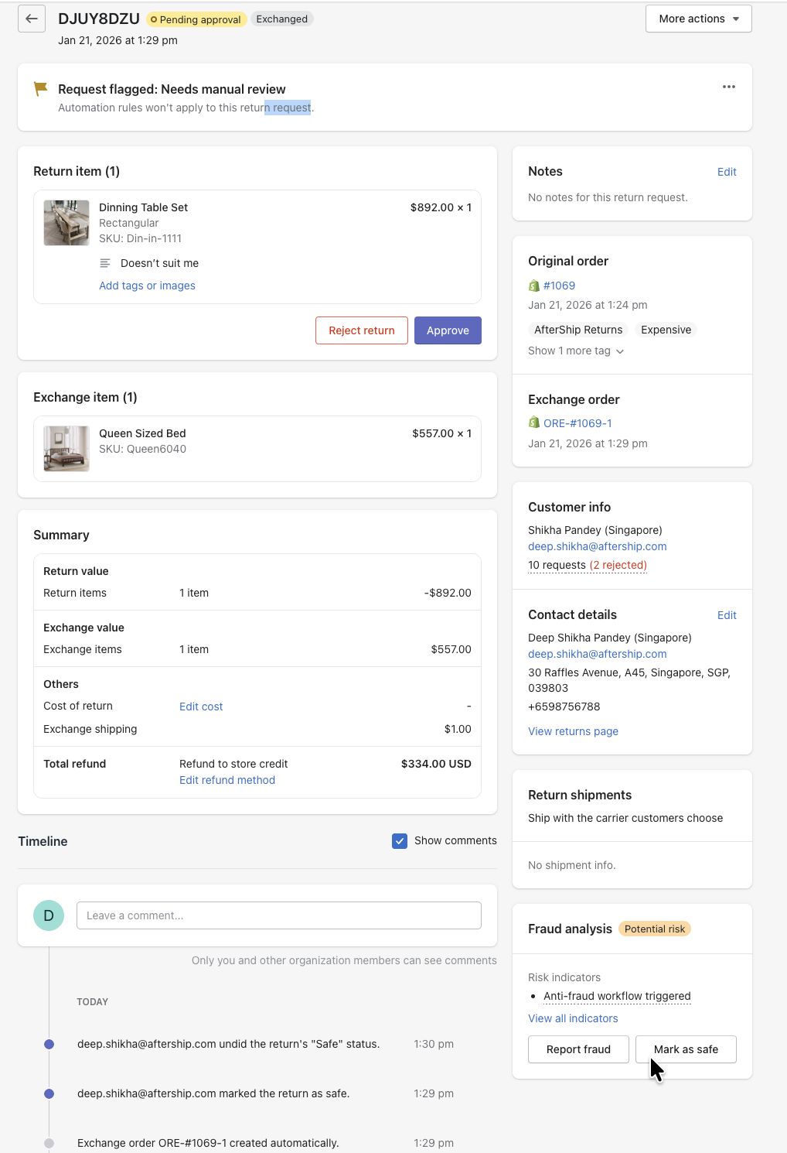Click Anti-fraud workflow triggered indicator
Screen dimensions: 787x1153
coord(617,996)
